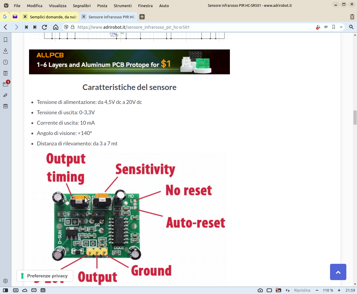Open sync cloud status
Image resolution: width=357 pixels, height=294 pixels.
tap(25, 290)
